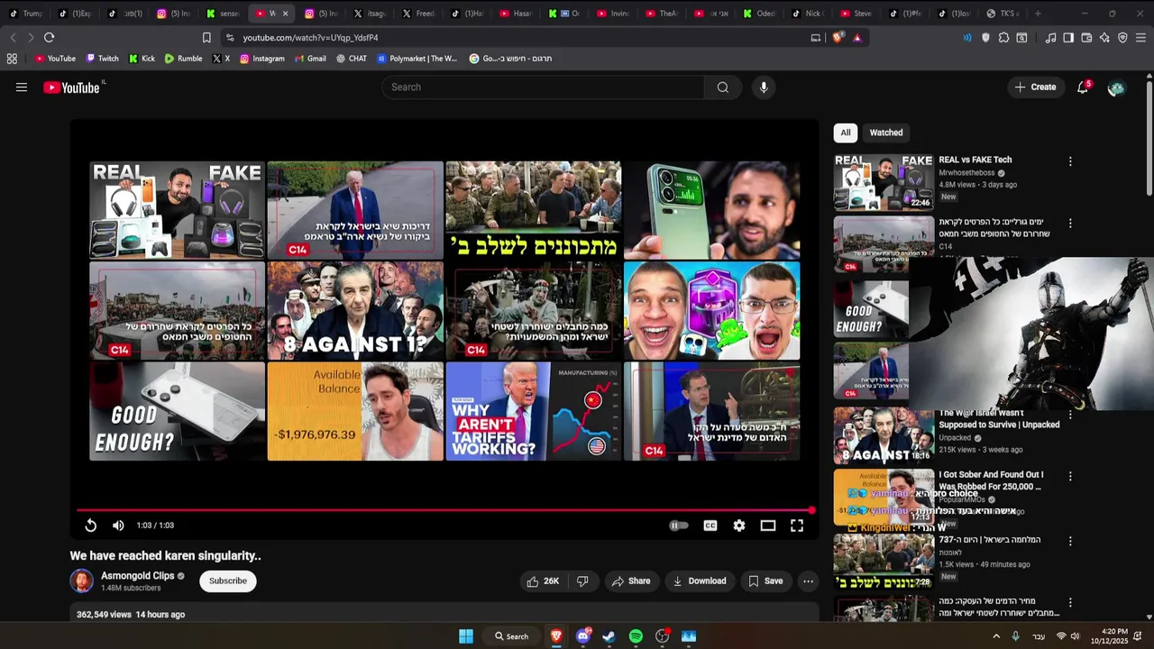1154x649 pixels.
Task: Play the 8 AGAINST 1? end-screen video
Action: click(355, 311)
